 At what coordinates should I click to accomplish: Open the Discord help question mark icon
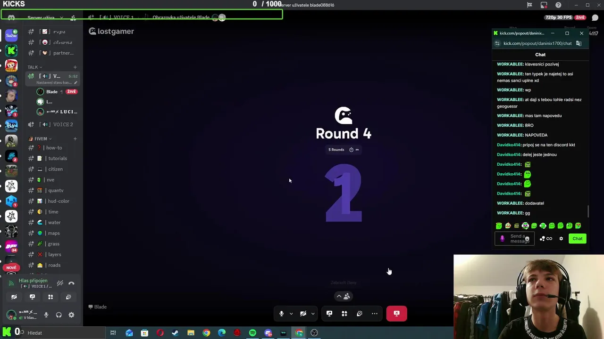tap(558, 5)
